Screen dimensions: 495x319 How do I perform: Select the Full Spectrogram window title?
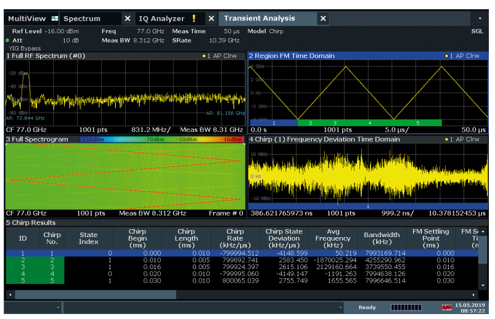[37, 139]
